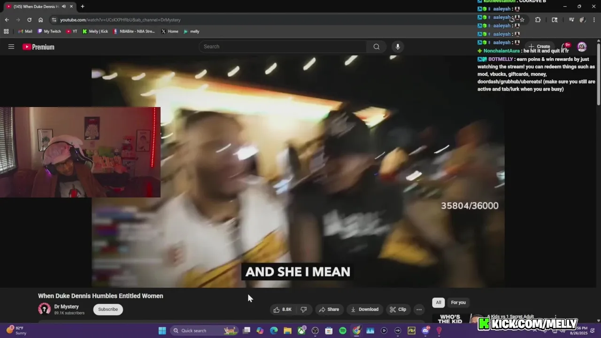Viewport: 601px width, 338px height.
Task: Select the When Duke Dennis browser tab
Action: tap(36, 7)
